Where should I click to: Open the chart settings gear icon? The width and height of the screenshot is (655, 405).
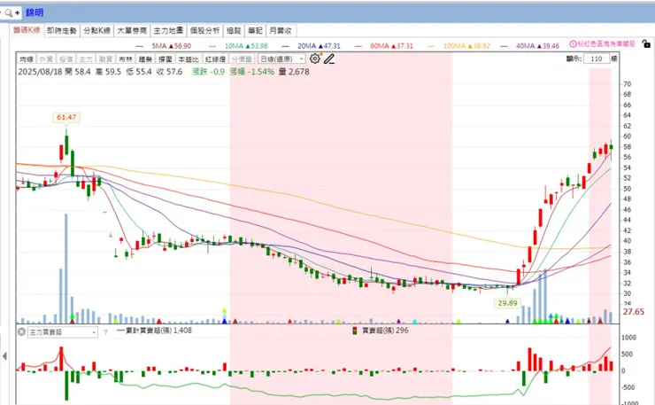pos(315,58)
